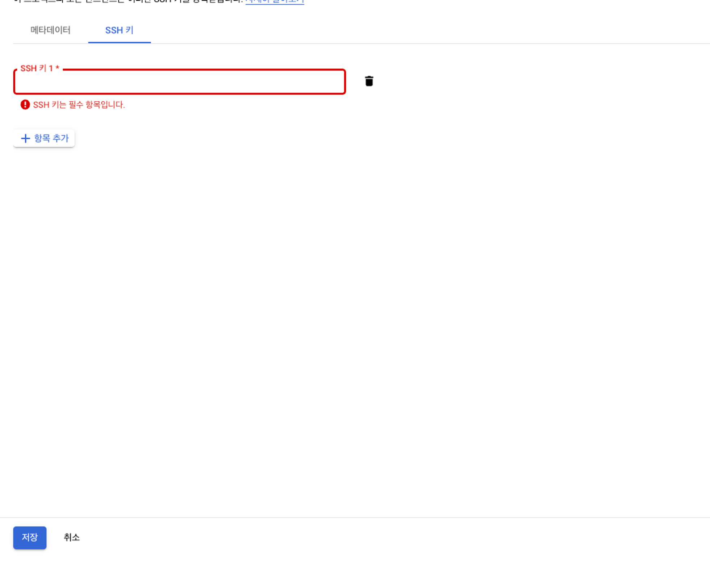Click the red required asterisk in the label
Screen dimensions: 710x577
coord(57,68)
